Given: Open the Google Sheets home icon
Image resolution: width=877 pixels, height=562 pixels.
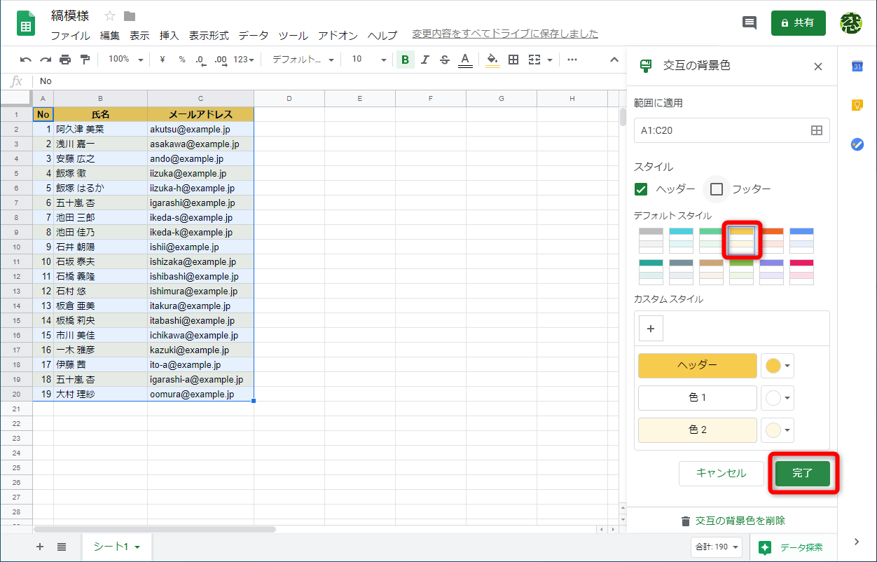Looking at the screenshot, I should click(26, 24).
